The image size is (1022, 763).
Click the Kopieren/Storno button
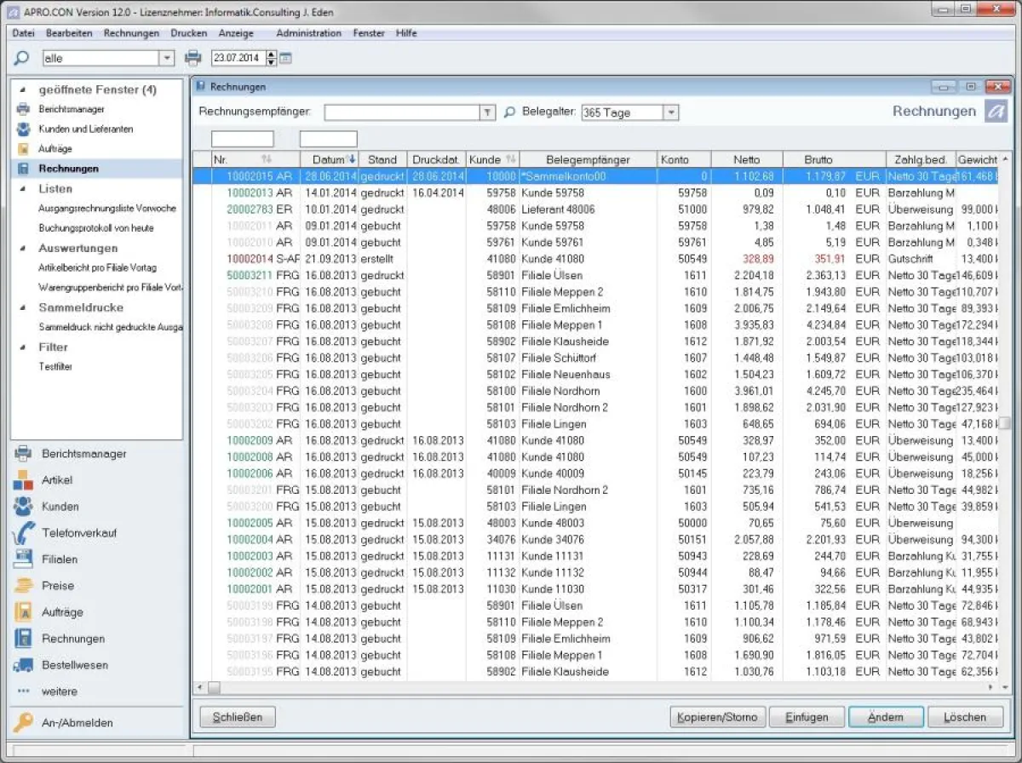point(717,716)
